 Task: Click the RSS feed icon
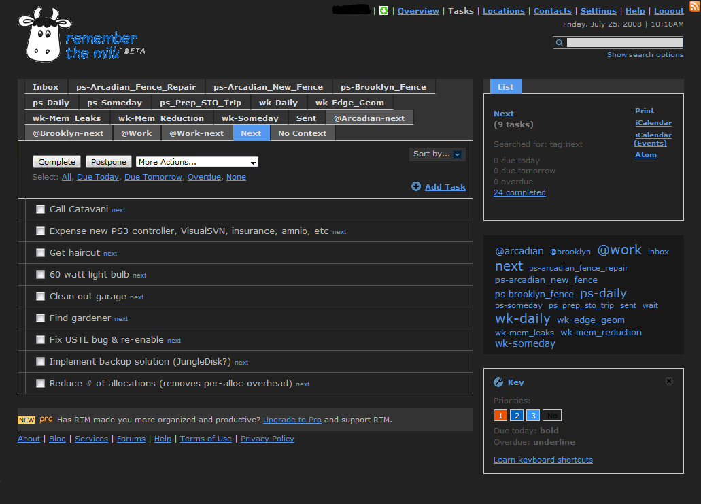point(694,6)
